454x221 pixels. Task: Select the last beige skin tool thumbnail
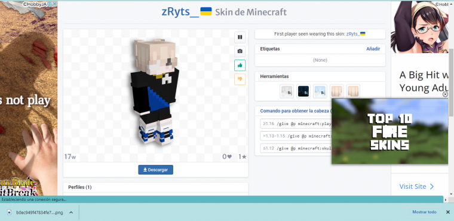pos(353,91)
